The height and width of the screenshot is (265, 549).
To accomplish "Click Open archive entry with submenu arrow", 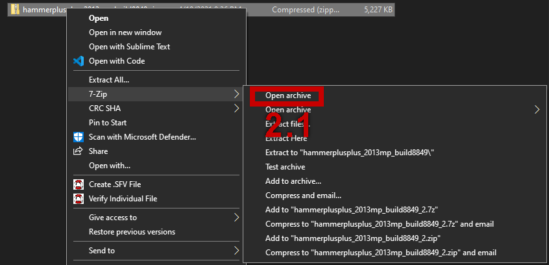I will coord(288,110).
